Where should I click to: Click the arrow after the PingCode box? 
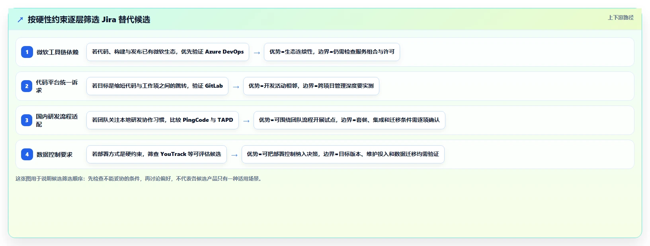coord(246,121)
